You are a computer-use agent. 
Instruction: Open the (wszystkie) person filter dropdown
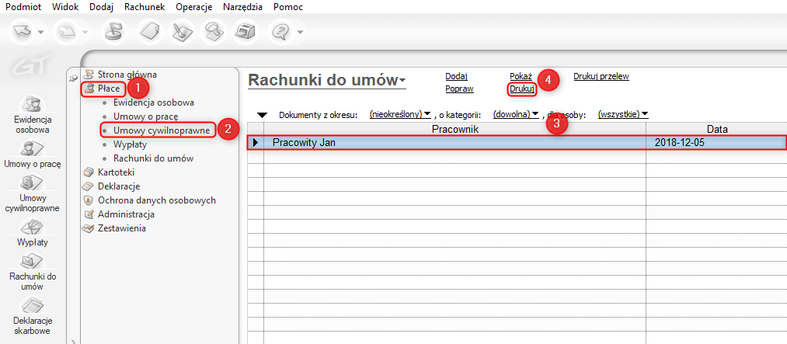pos(623,114)
